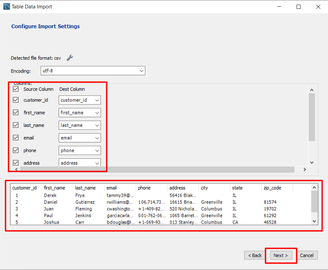328x270 pixels.
Task: Uncheck the first_name source column
Action: (x=15, y=113)
